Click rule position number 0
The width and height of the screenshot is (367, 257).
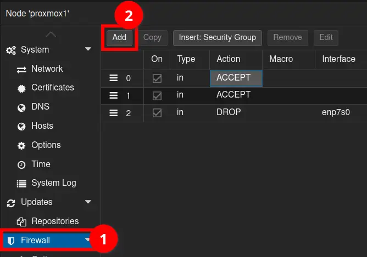(x=128, y=78)
